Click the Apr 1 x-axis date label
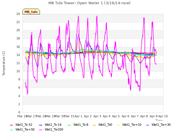The width and height of the screenshot is (180, 135). [x=78, y=116]
